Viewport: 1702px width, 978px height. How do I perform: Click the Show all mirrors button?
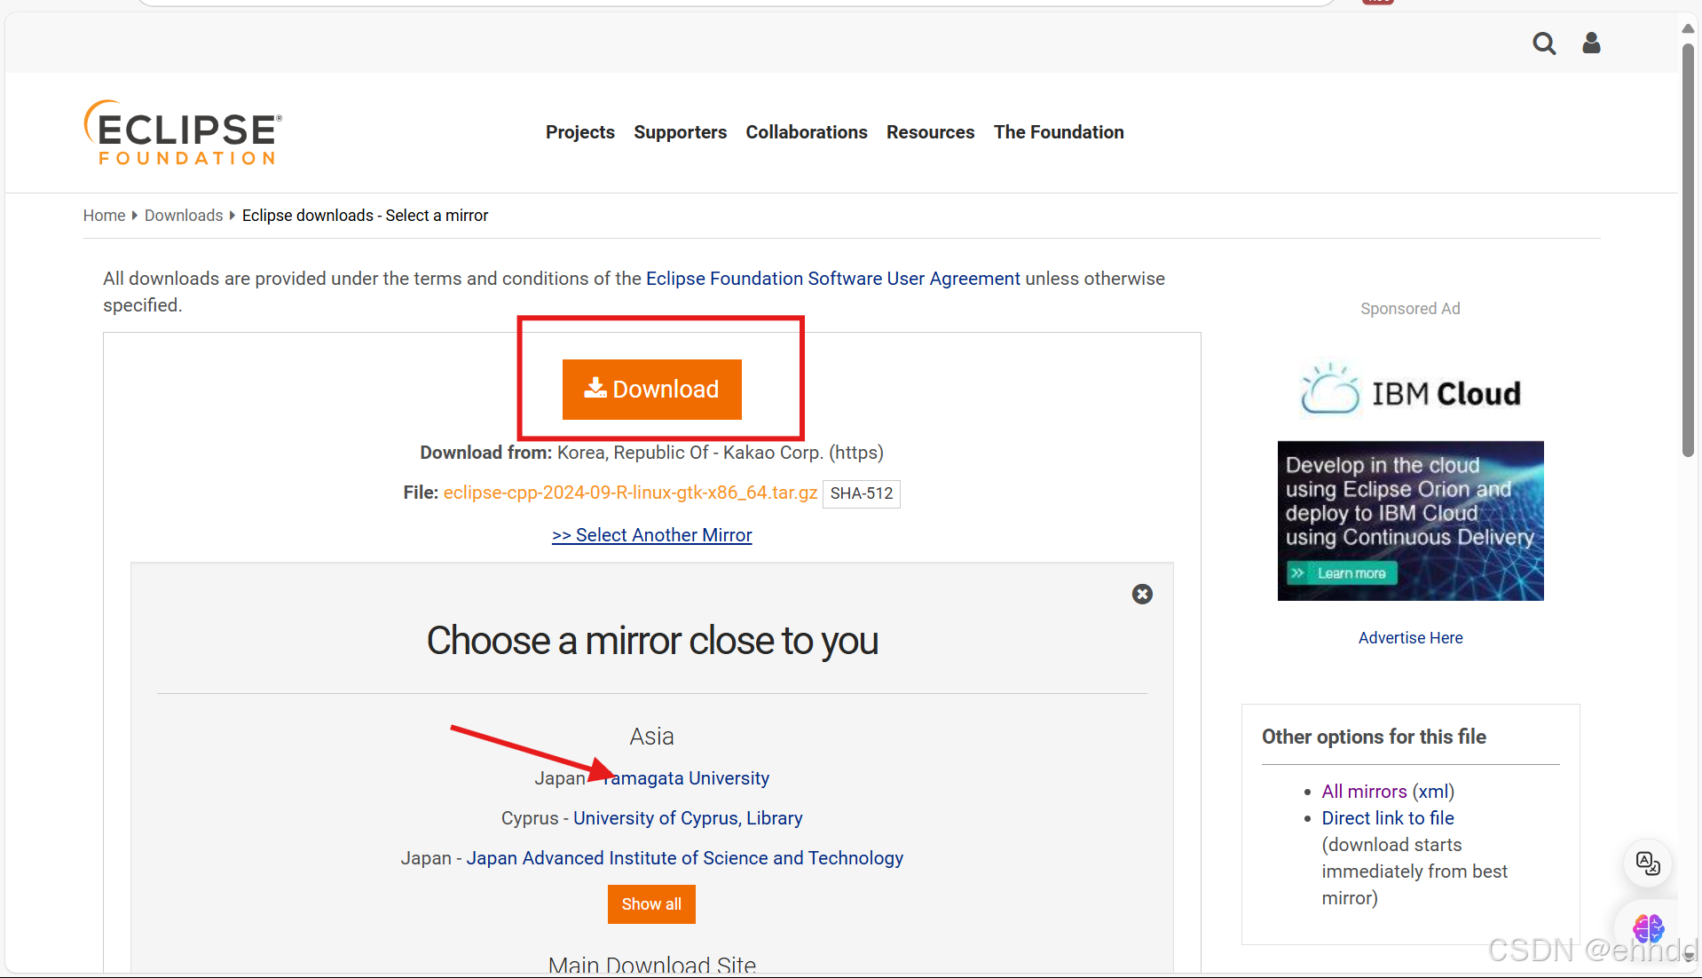[651, 904]
